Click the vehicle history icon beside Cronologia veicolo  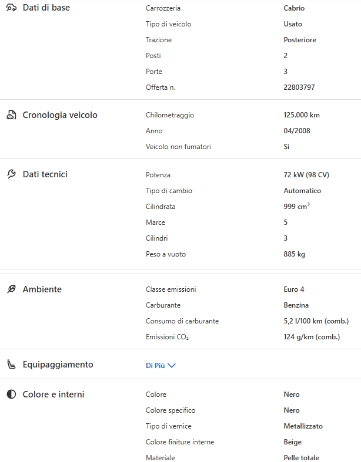click(11, 115)
